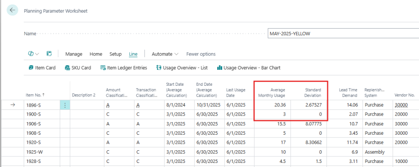Open SKU Card action
This screenshot has width=419, height=167.
(x=78, y=68)
